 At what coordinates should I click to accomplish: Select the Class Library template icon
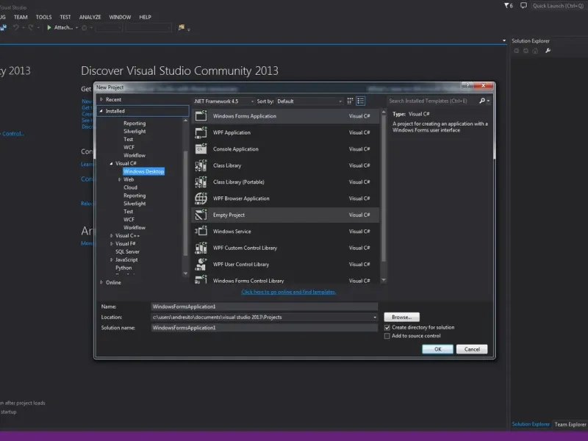(201, 165)
